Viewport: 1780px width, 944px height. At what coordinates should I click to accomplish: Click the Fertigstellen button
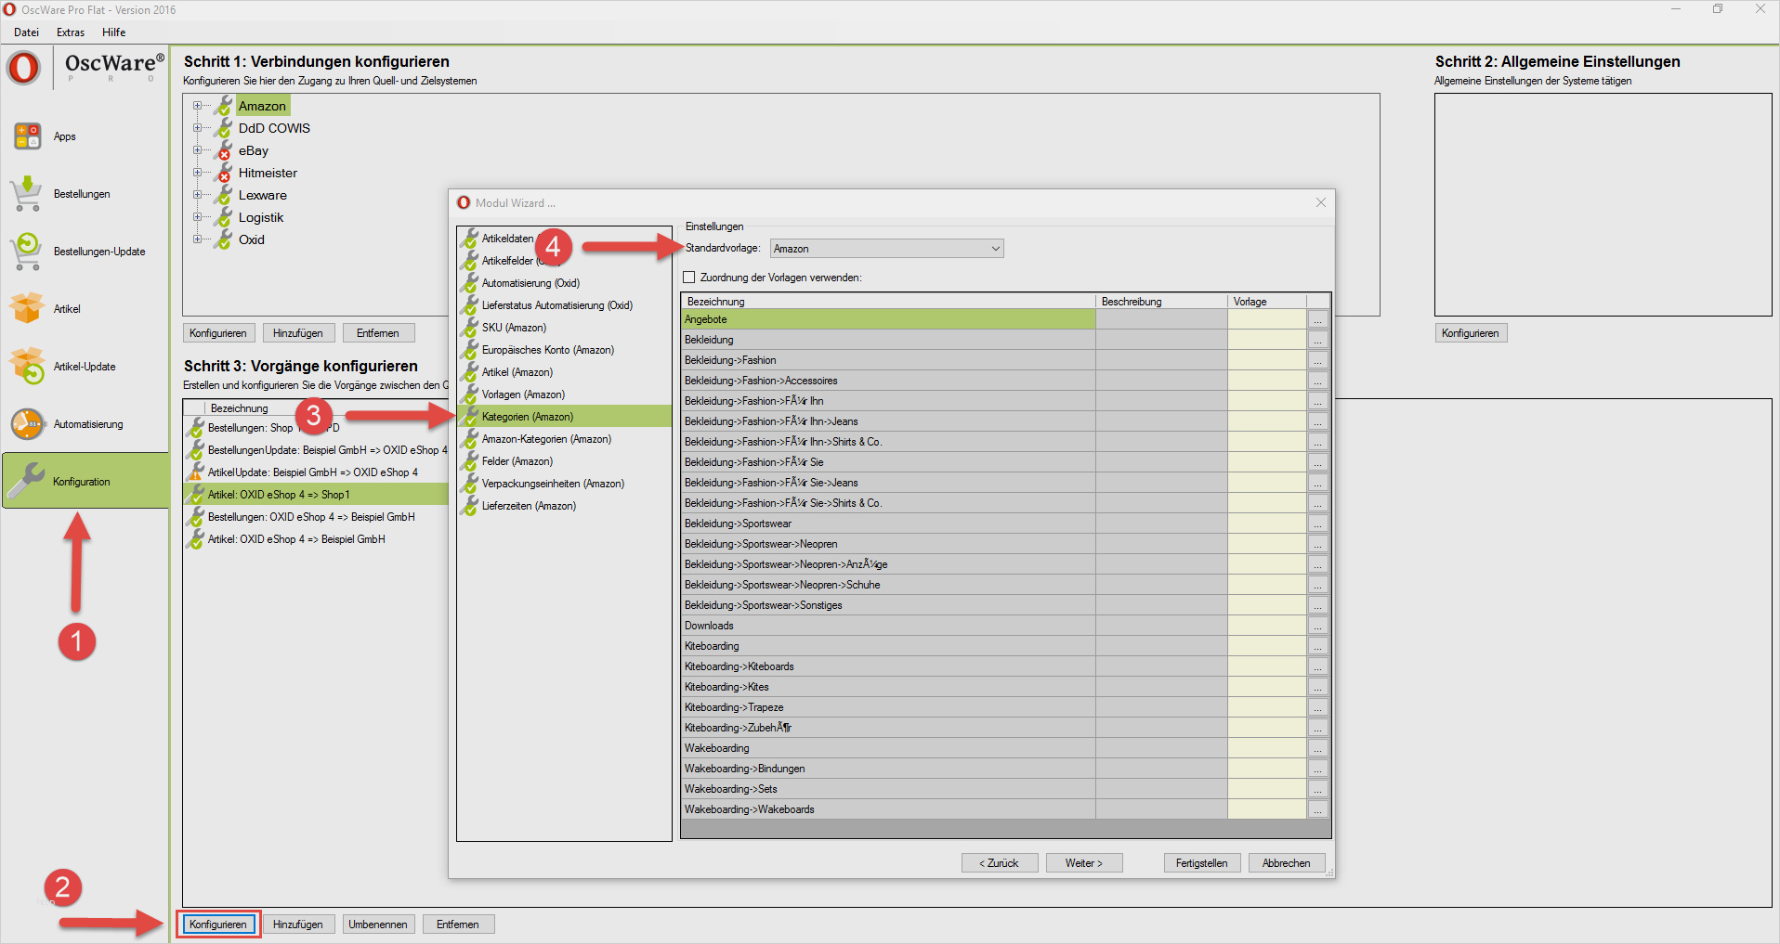[x=1201, y=863]
